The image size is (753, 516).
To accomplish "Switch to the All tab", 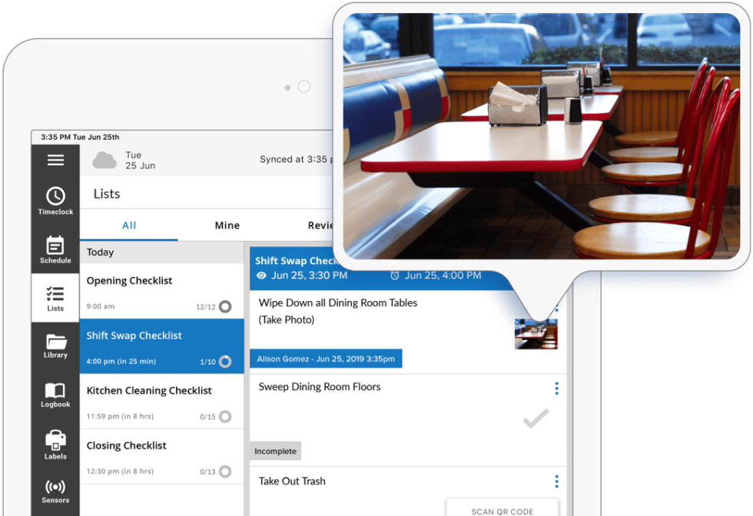I will (x=128, y=225).
